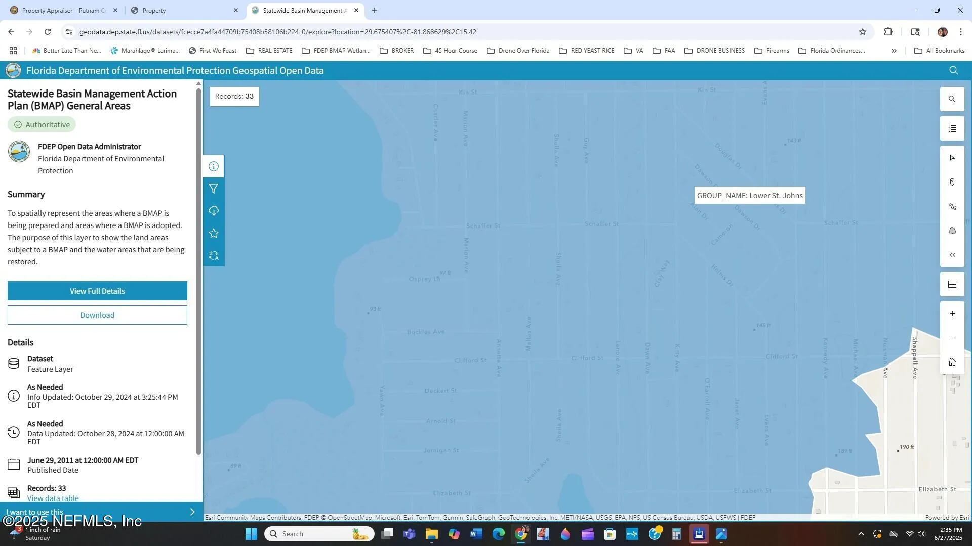The image size is (972, 546).
Task: Open the map search tool
Action: tap(952, 99)
